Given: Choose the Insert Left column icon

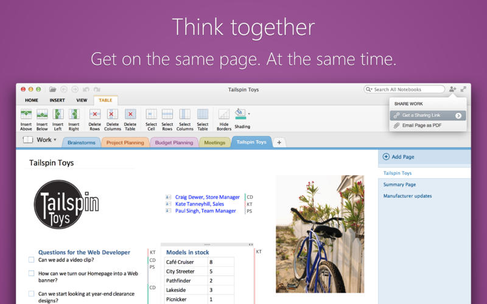Looking at the screenshot, I should click(x=58, y=114).
